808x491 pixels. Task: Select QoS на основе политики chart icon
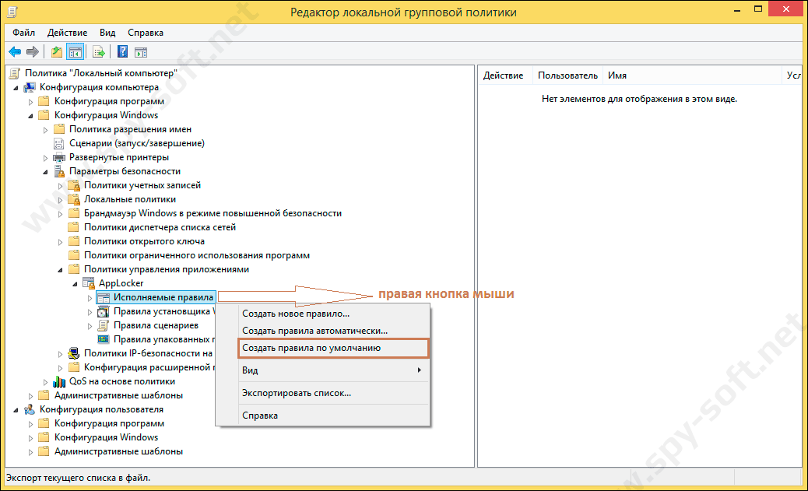[x=59, y=381]
